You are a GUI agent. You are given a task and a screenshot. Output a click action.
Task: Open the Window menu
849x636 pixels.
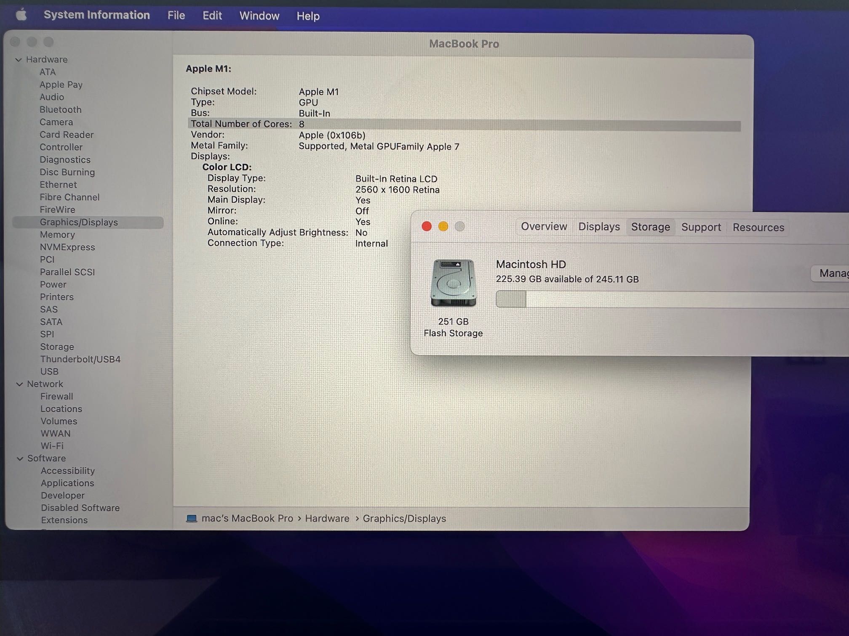pyautogui.click(x=259, y=16)
